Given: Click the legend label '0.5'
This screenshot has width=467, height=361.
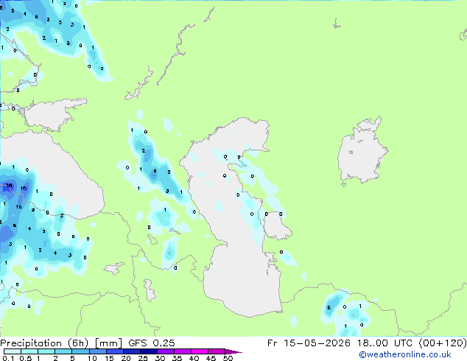Looking at the screenshot, I should click(x=26, y=358).
